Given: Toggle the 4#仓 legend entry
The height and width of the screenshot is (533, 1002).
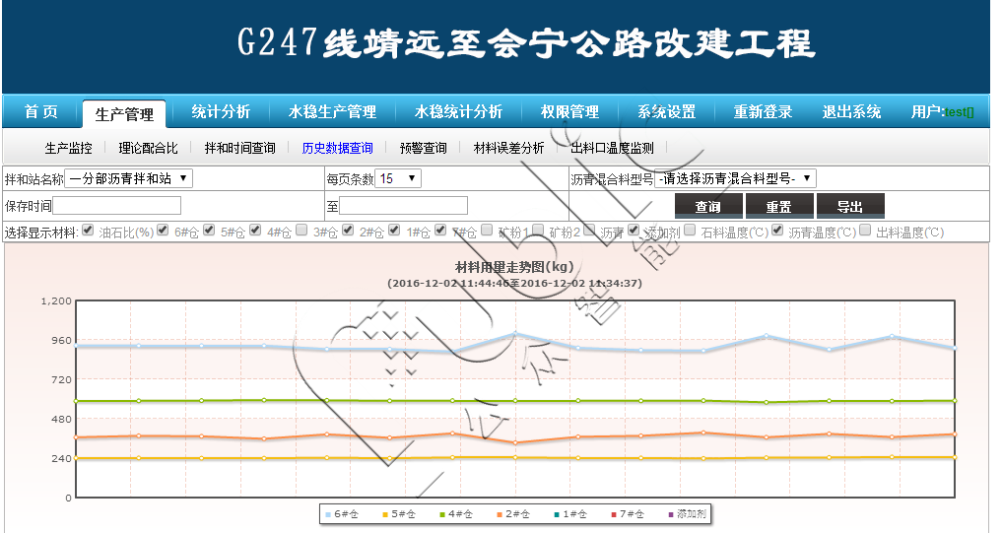Looking at the screenshot, I should point(458,514).
